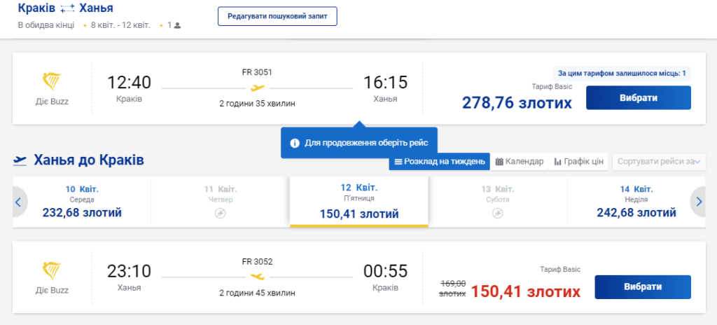The width and height of the screenshot is (717, 325).
Task: Click the yellow plane icon under FR 3052
Action: 258,277
